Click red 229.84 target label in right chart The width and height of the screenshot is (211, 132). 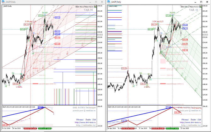[x=185, y=40]
